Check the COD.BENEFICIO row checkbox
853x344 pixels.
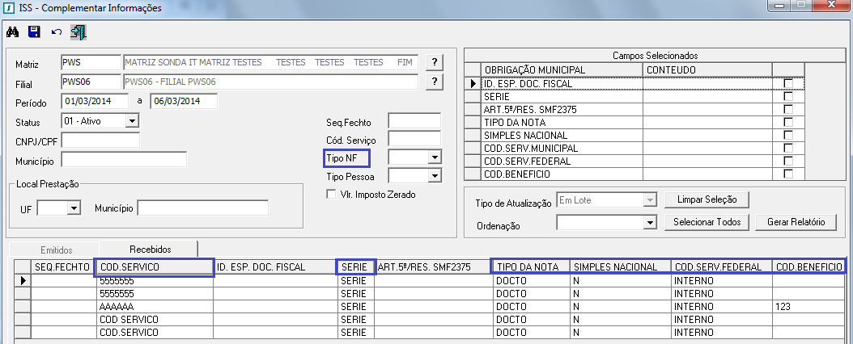[x=788, y=174]
